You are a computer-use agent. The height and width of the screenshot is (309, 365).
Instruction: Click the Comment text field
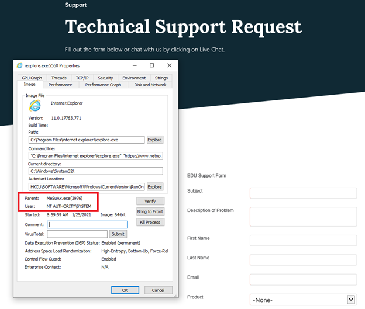87,224
